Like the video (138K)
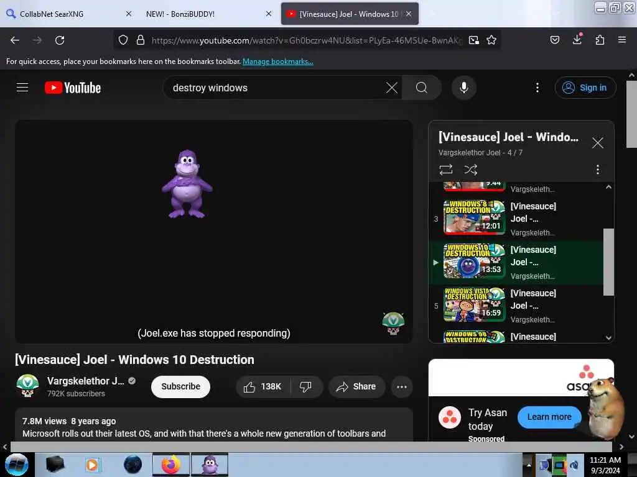The width and height of the screenshot is (637, 477). tap(263, 386)
